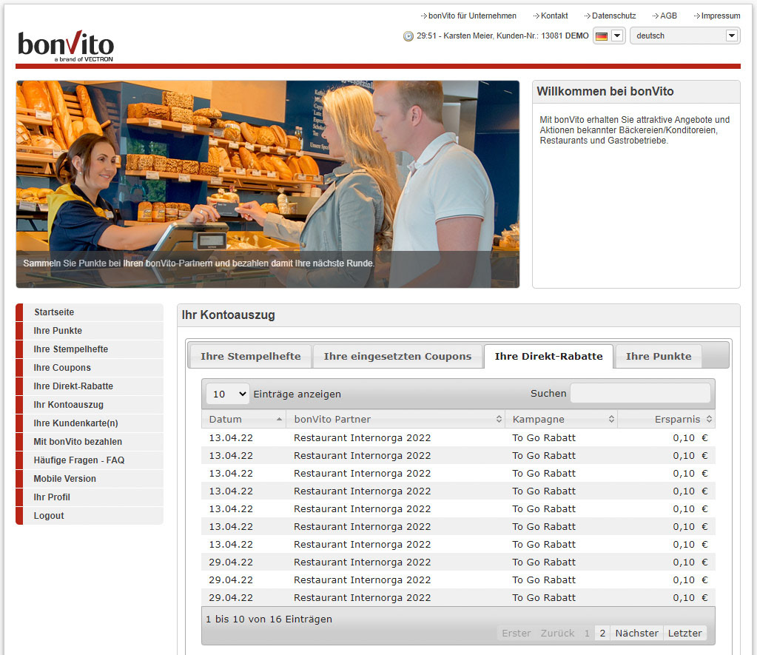Click page 1 in pagination
This screenshot has height=655, width=757.
(587, 634)
